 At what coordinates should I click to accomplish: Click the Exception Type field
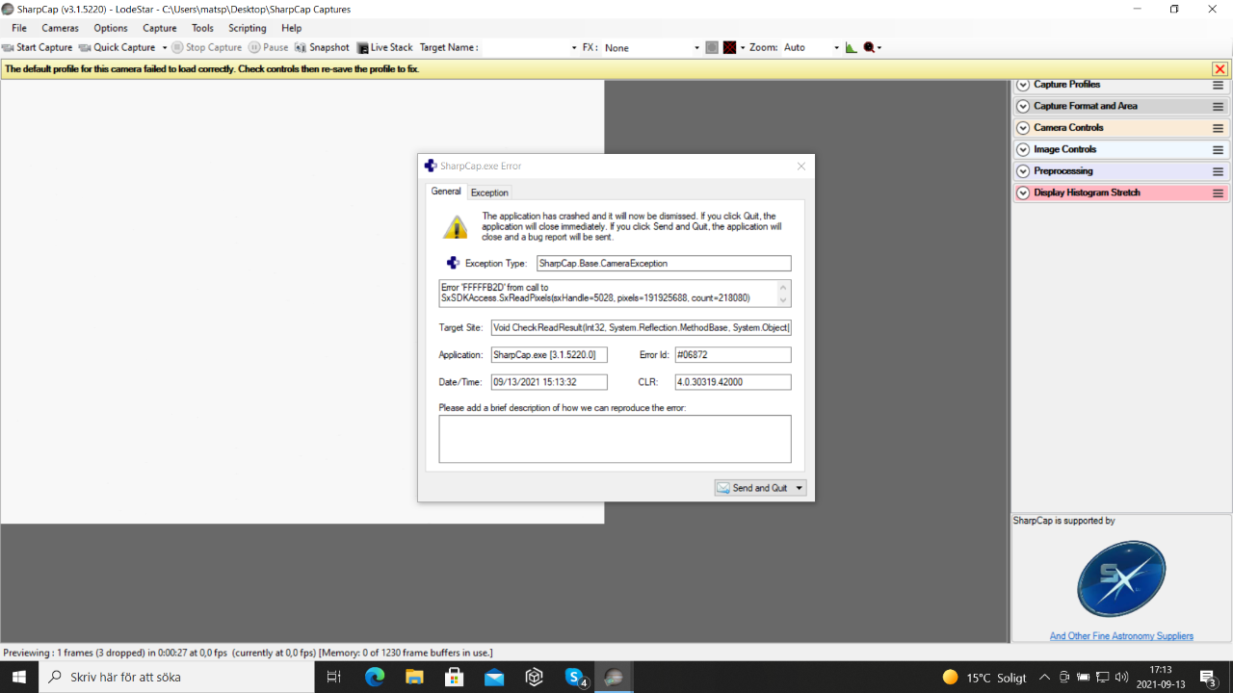tap(664, 263)
